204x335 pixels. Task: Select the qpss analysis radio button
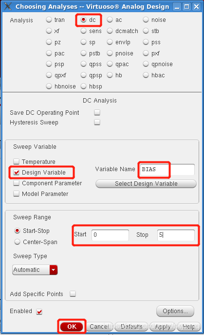[83, 64]
